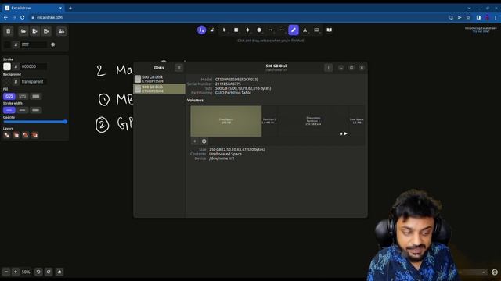
Task: Click the Background field showing transparent
Action: [x=34, y=81]
